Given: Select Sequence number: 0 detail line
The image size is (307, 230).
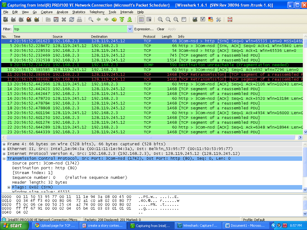Looking at the screenshot, I should point(70,178).
